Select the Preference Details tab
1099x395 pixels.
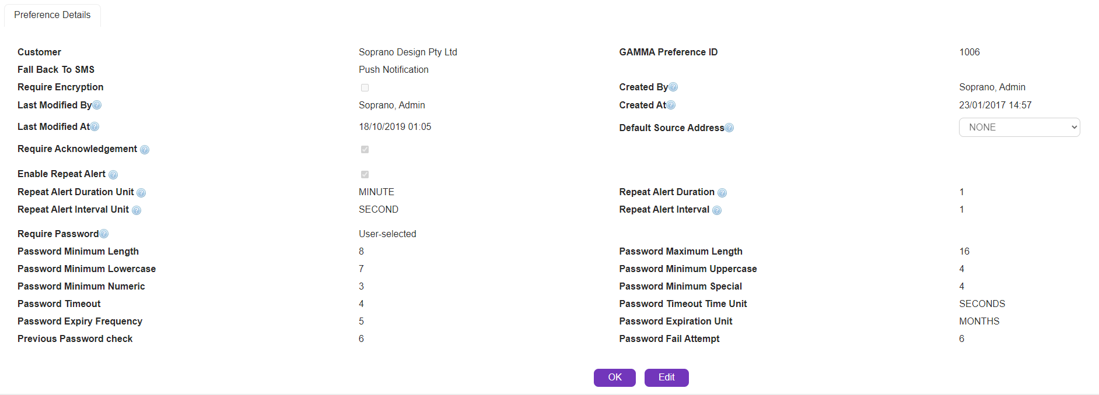coord(52,15)
